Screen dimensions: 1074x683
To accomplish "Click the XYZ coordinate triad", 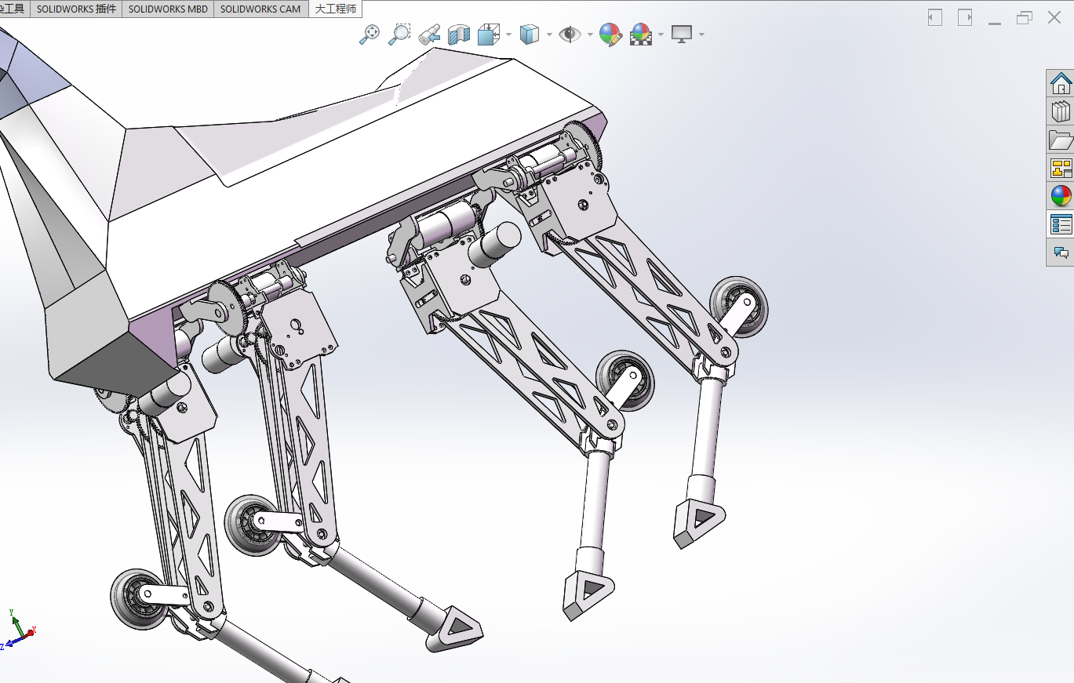I will [17, 630].
